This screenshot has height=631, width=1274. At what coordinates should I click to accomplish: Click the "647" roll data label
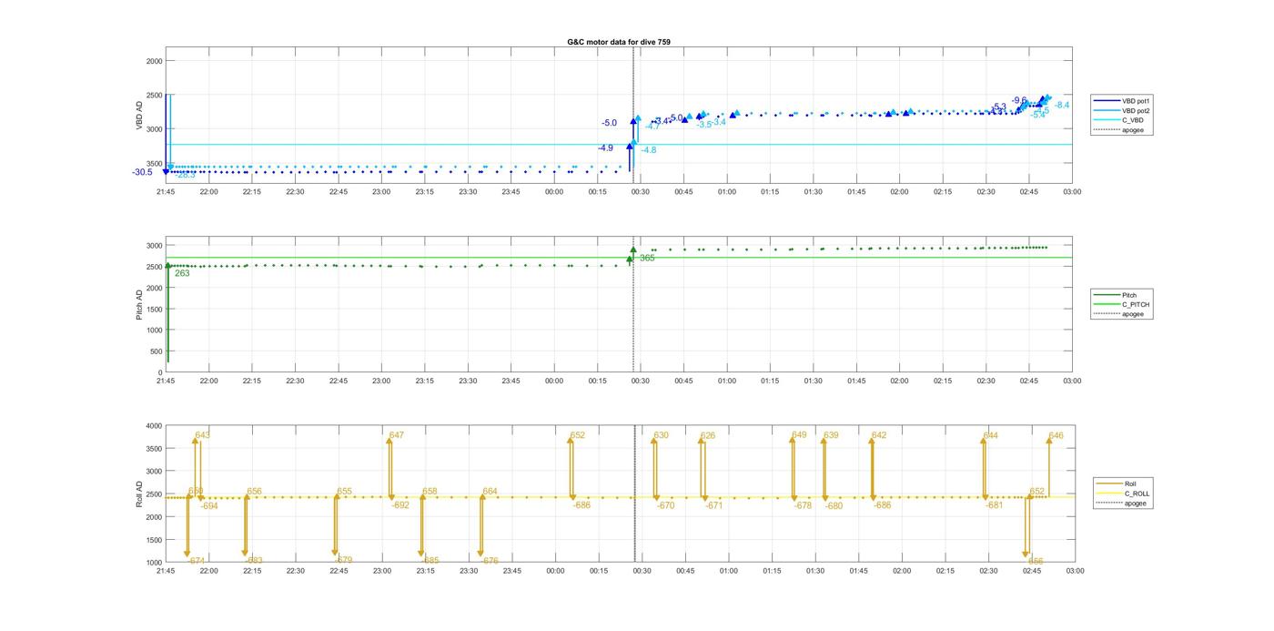(396, 435)
